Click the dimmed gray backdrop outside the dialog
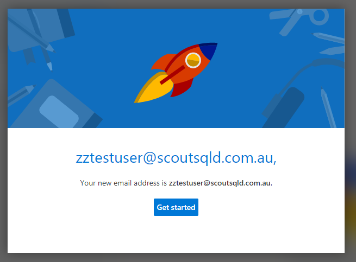This screenshot has height=262, width=356. (351, 113)
